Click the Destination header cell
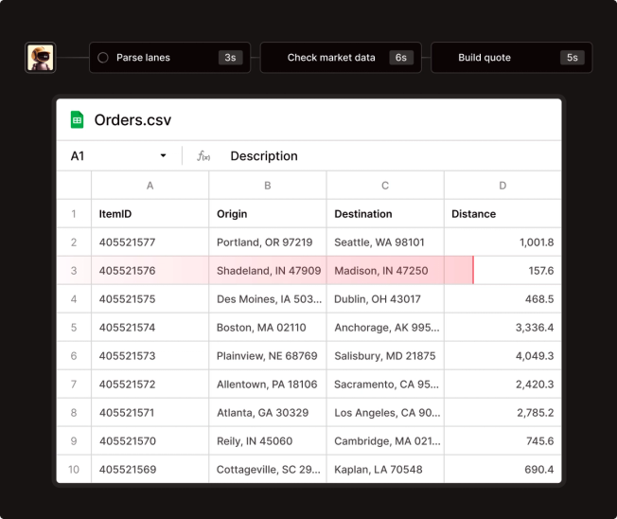Screen dimensions: 617x519 point(385,214)
